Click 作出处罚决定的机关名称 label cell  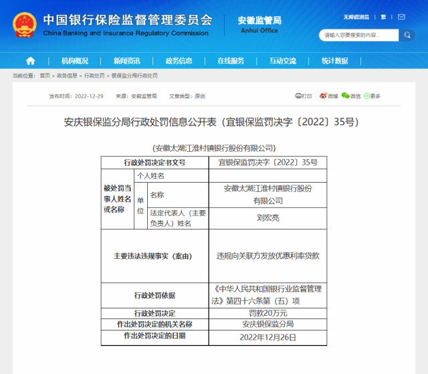[x=154, y=324]
